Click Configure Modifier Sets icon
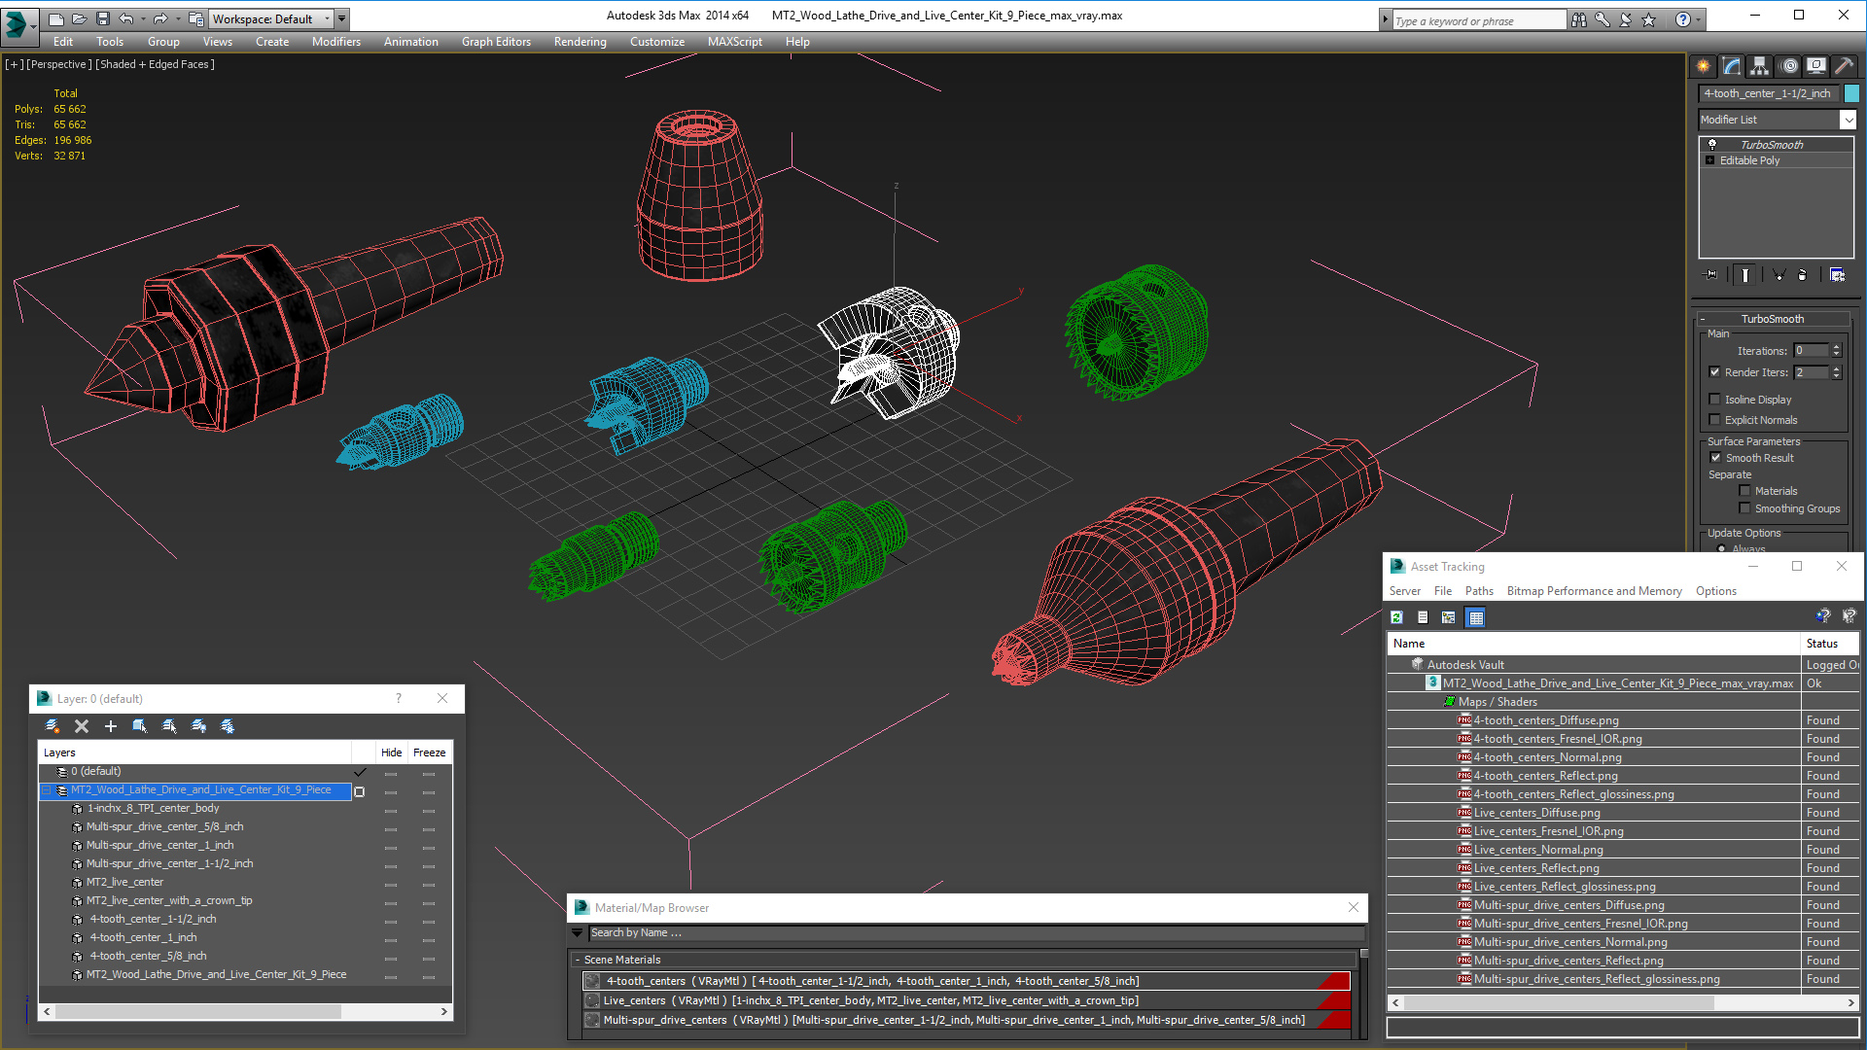This screenshot has width=1867, height=1050. tap(1837, 275)
